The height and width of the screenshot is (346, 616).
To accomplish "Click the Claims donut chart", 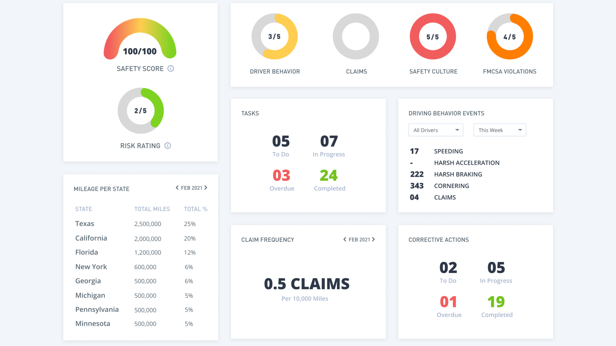I will click(356, 36).
